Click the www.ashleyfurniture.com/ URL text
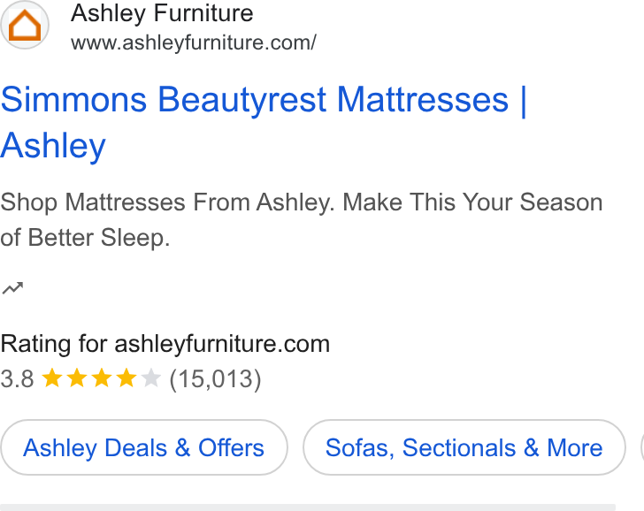 click(x=194, y=42)
